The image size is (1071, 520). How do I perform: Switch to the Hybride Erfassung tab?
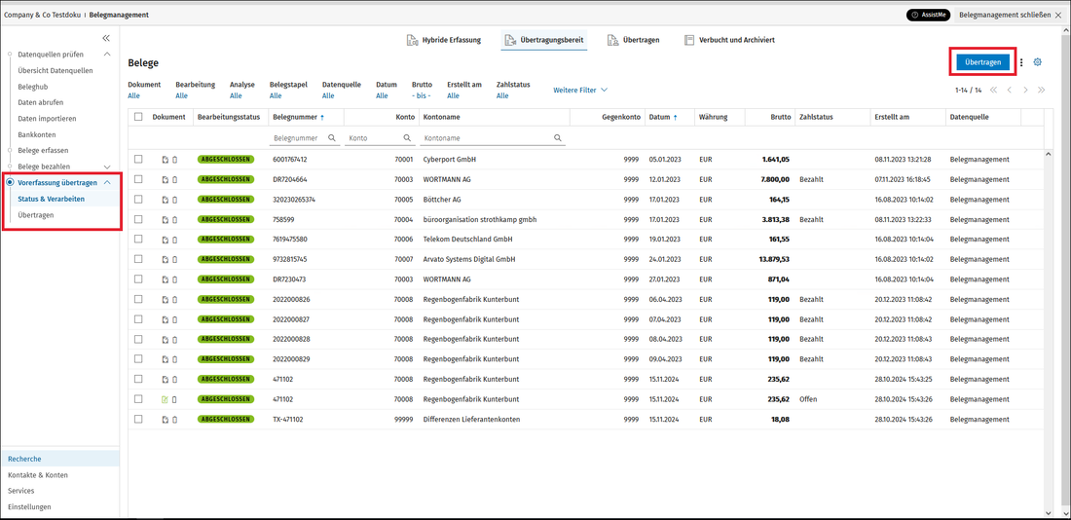pos(443,40)
